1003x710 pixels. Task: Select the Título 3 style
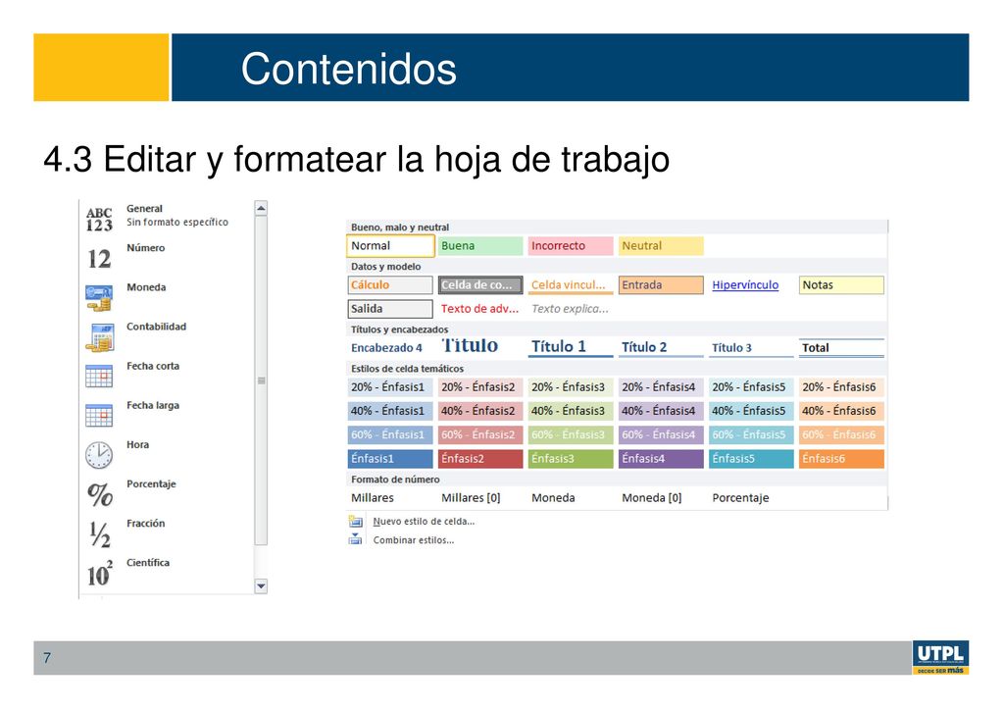[751, 348]
